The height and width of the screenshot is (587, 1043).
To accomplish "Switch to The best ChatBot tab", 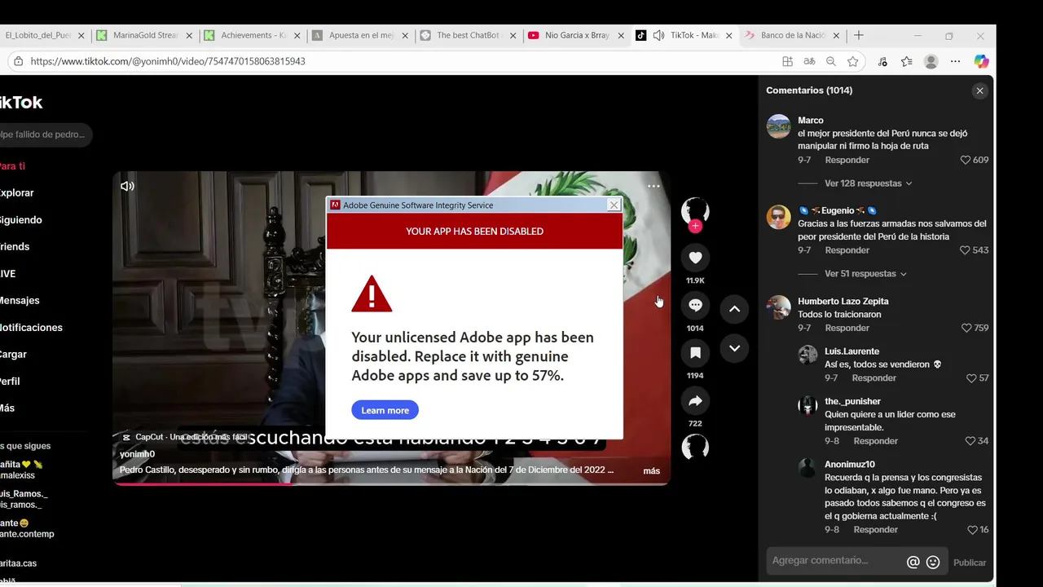I will point(468,35).
